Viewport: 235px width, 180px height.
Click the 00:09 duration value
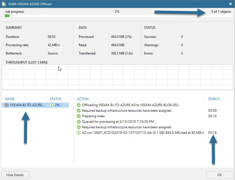pos(212,111)
